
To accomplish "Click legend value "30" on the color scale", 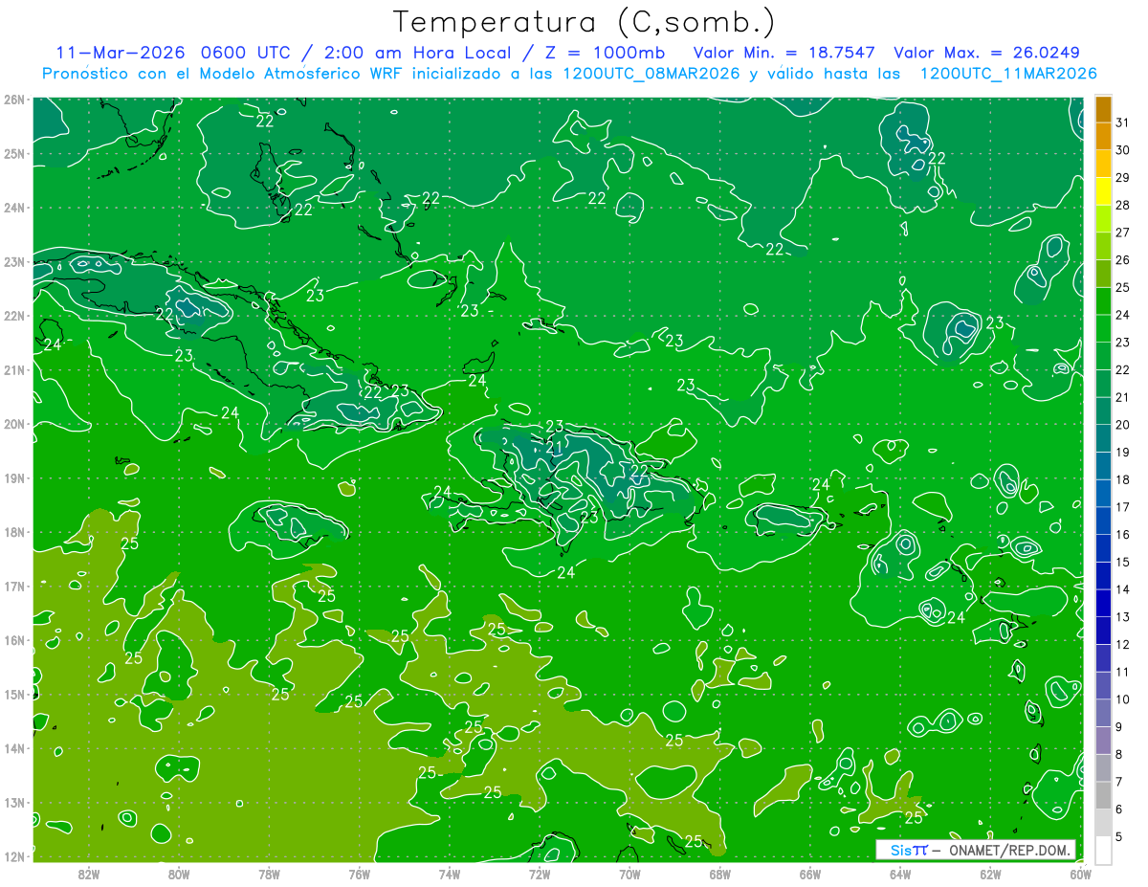I will pyautogui.click(x=1123, y=150).
